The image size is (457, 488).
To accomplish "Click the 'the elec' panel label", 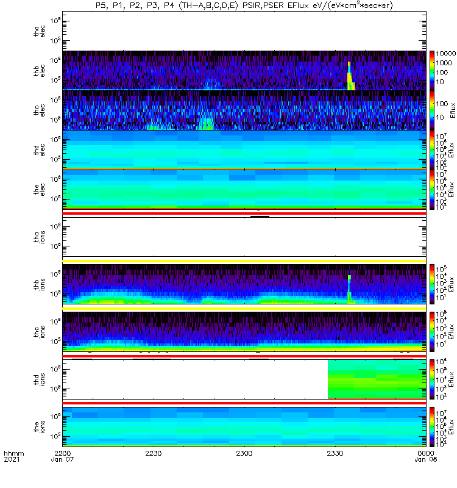I will pyautogui.click(x=39, y=190).
